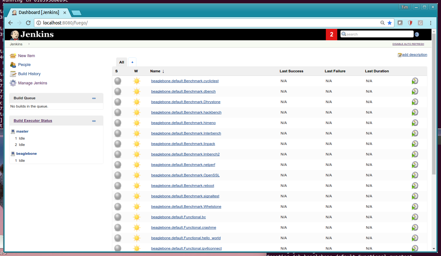Open the People page icon

click(13, 65)
